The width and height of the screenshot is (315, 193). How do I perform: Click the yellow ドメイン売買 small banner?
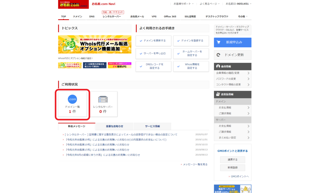pos(70,65)
